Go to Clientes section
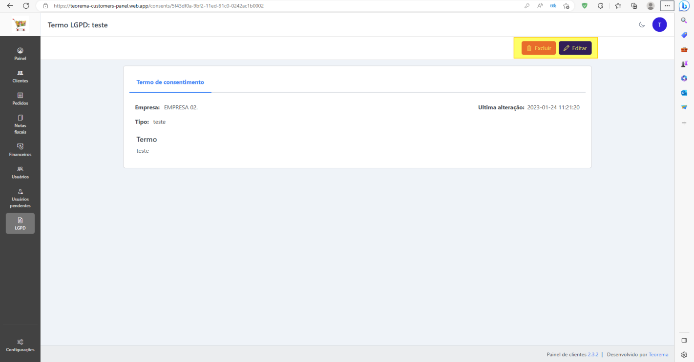Viewport: 694px width, 362px height. 20,76
